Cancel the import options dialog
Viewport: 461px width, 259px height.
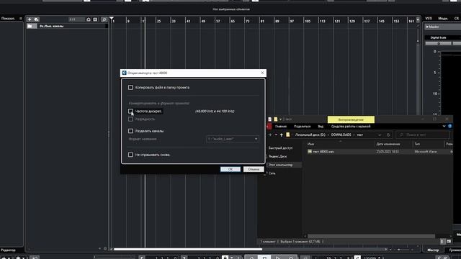click(x=254, y=169)
